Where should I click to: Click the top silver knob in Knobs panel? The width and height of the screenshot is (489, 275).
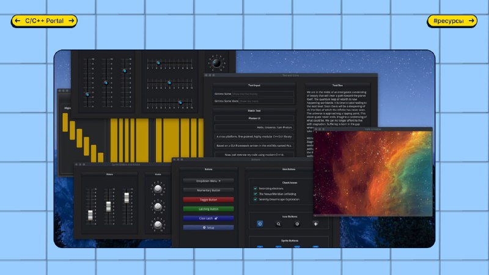click(x=158, y=188)
